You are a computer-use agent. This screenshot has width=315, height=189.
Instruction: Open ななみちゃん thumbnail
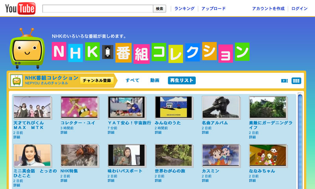click(268, 155)
